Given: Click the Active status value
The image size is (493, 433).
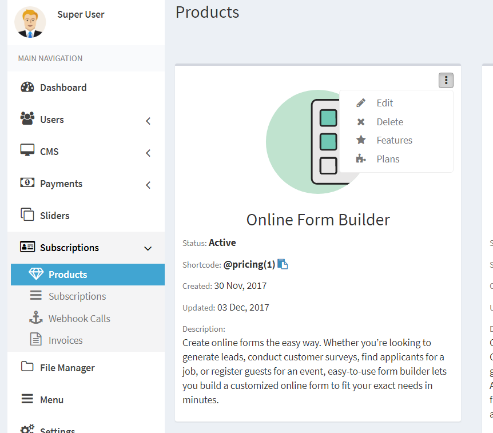Looking at the screenshot, I should pos(222,243).
